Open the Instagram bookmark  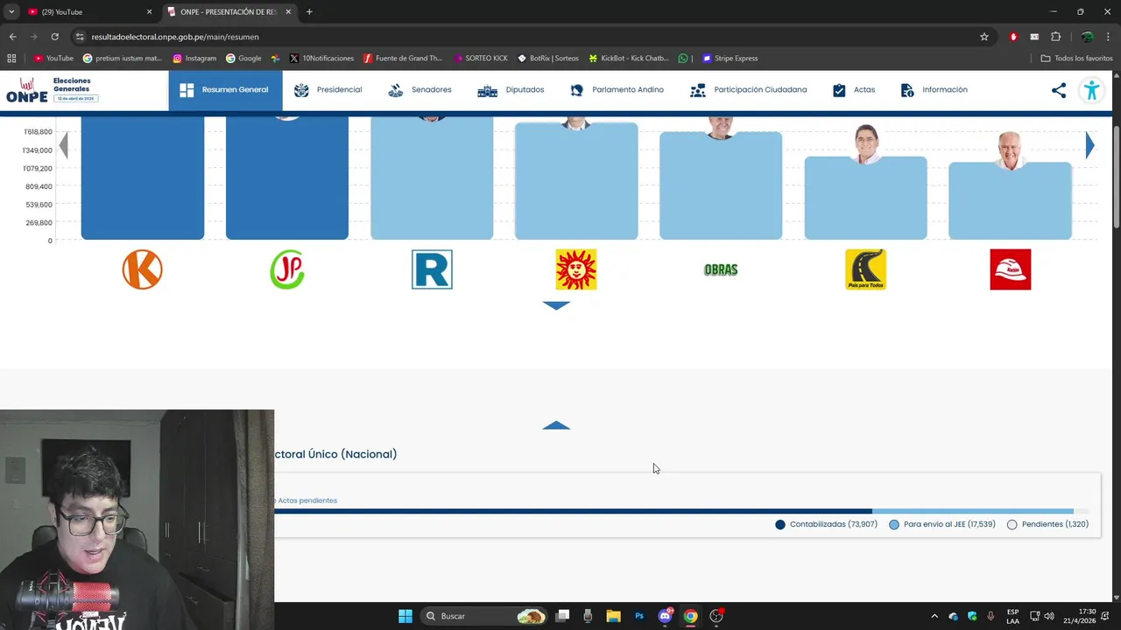point(194,59)
